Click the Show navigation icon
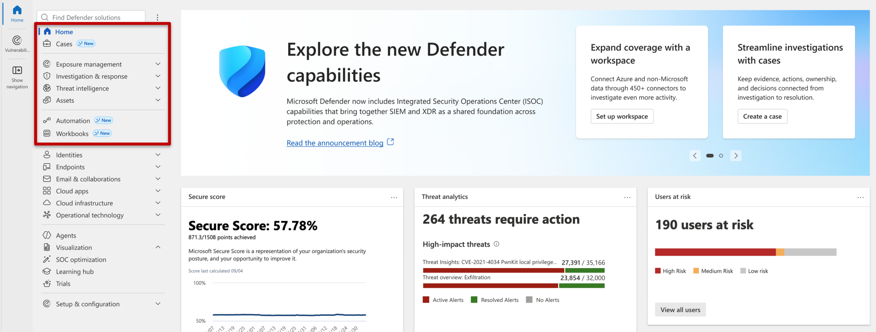 [x=17, y=70]
